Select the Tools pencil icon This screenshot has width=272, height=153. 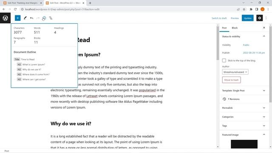coord(25,18)
